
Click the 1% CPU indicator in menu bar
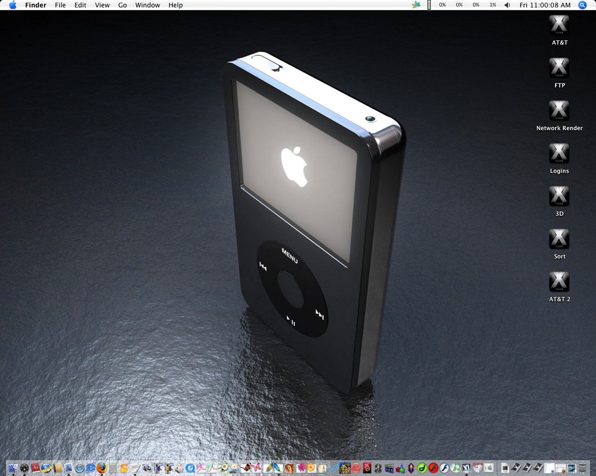493,5
